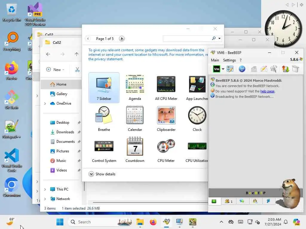Open the Videos quick access folder
This screenshot has height=229, width=306.
(x=62, y=170)
